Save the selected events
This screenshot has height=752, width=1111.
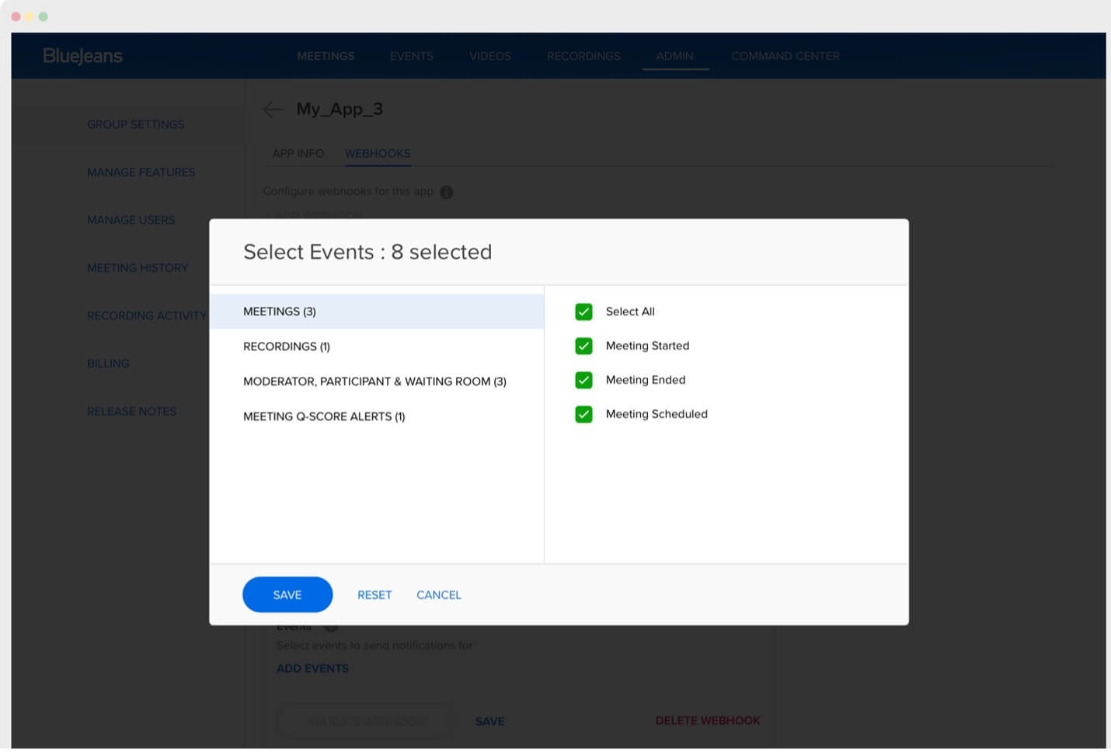click(x=287, y=594)
